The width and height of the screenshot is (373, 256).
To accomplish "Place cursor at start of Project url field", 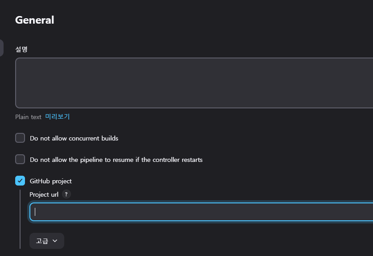I will tap(35, 212).
